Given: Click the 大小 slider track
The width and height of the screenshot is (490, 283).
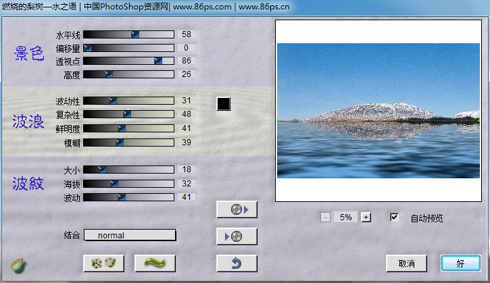Looking at the screenshot, I should (x=128, y=170).
